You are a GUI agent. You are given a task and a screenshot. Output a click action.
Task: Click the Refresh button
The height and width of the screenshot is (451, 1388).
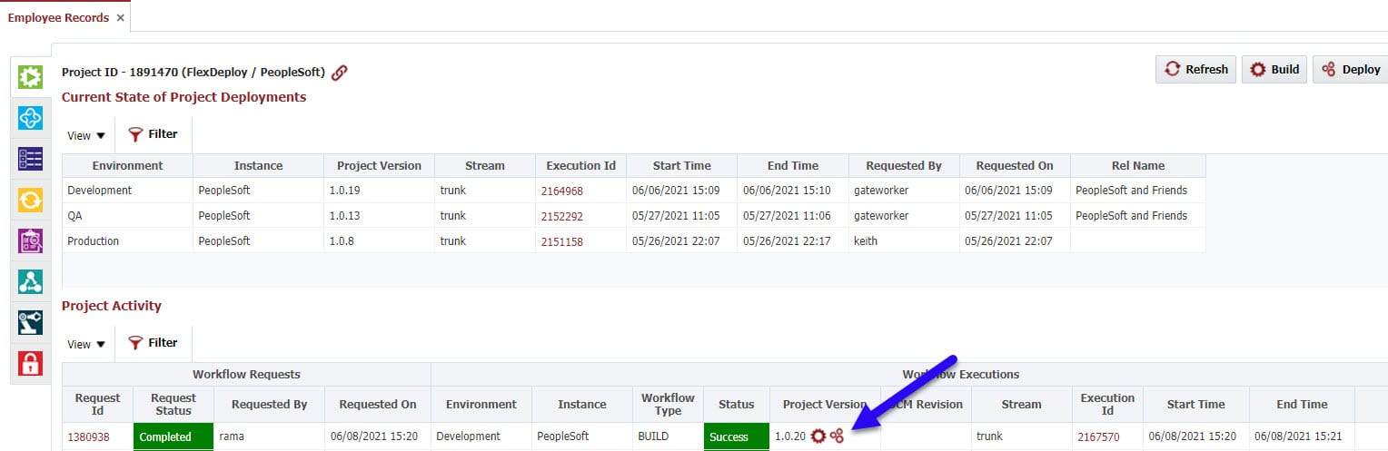coord(1195,69)
